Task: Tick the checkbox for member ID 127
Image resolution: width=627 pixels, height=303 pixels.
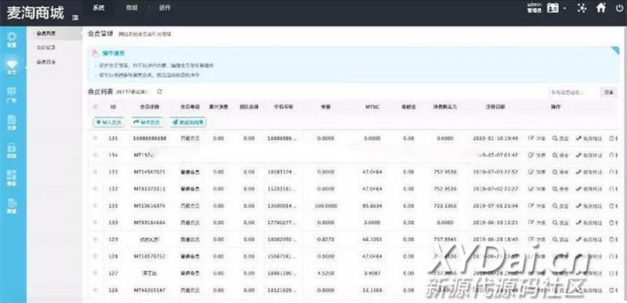Action: 95,273
